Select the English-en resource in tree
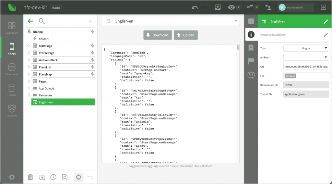This screenshot has height=184, width=332. (63, 102)
